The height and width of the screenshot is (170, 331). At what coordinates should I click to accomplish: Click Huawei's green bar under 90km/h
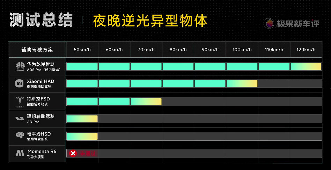tap(210, 66)
